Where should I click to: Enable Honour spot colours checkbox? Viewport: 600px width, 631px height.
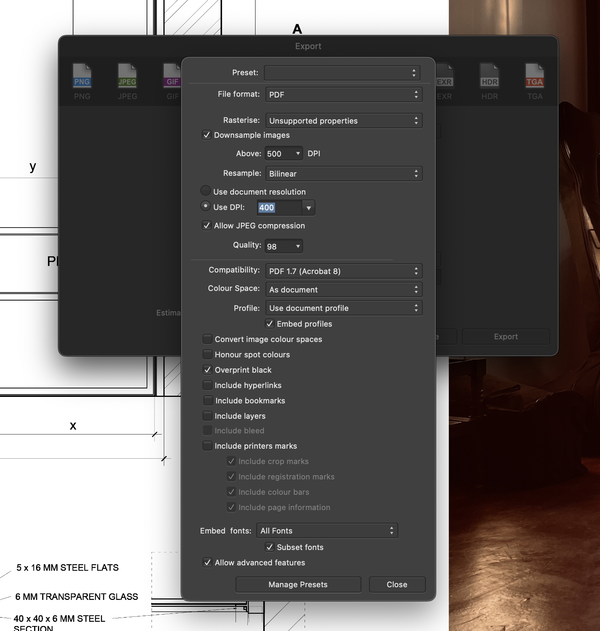[208, 355]
